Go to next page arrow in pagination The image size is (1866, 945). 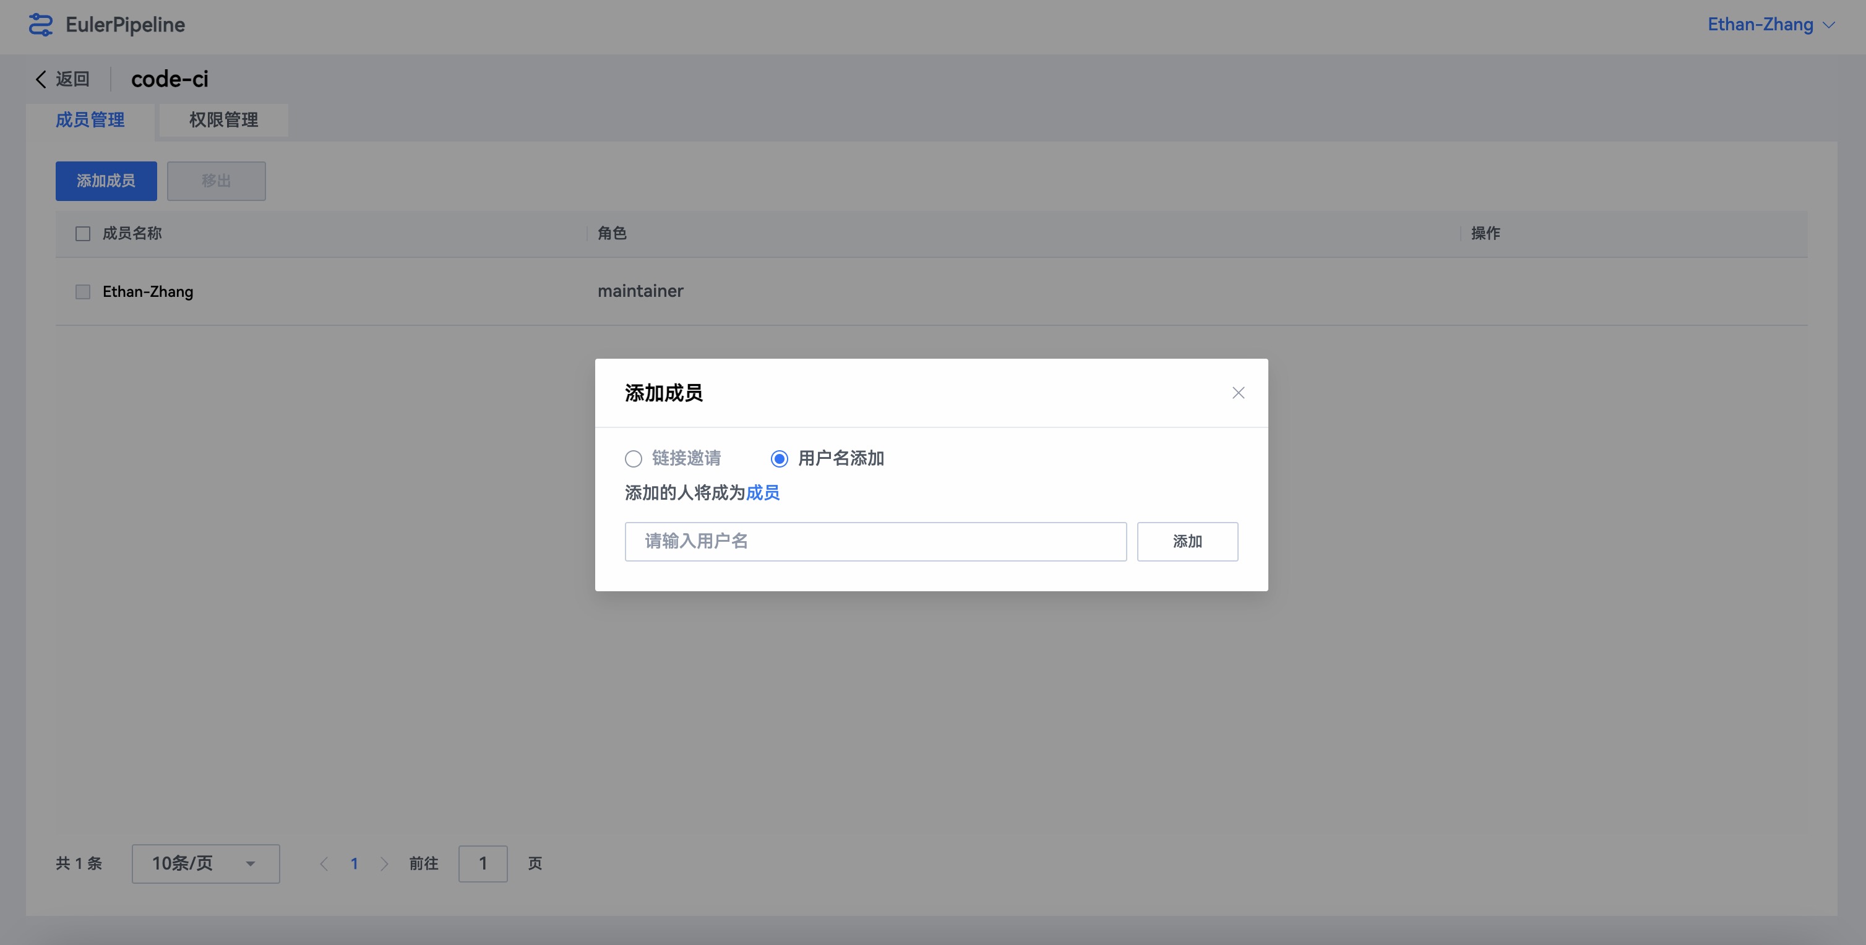click(384, 863)
